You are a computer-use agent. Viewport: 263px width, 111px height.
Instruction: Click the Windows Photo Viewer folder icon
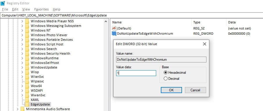click(x=27, y=35)
